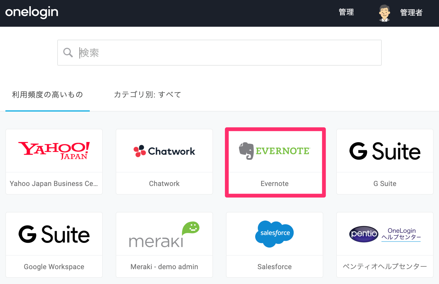Screen dimensions: 439x284
Task: Launch Meraki via its logo
Action: (164, 234)
